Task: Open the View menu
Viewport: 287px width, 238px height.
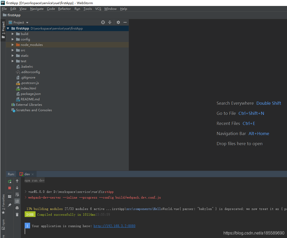Action: 23,9
